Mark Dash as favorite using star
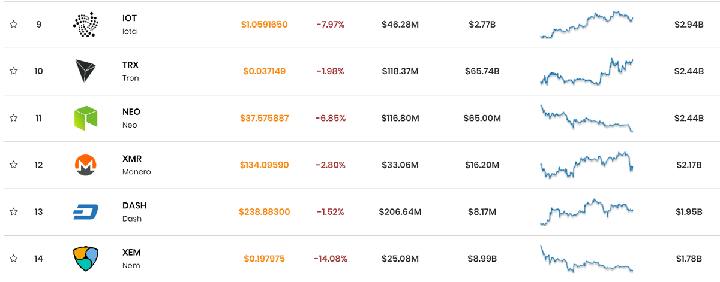Screen dimensions: 720x282 pos(13,211)
